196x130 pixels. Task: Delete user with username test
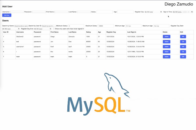(x=167, y=42)
